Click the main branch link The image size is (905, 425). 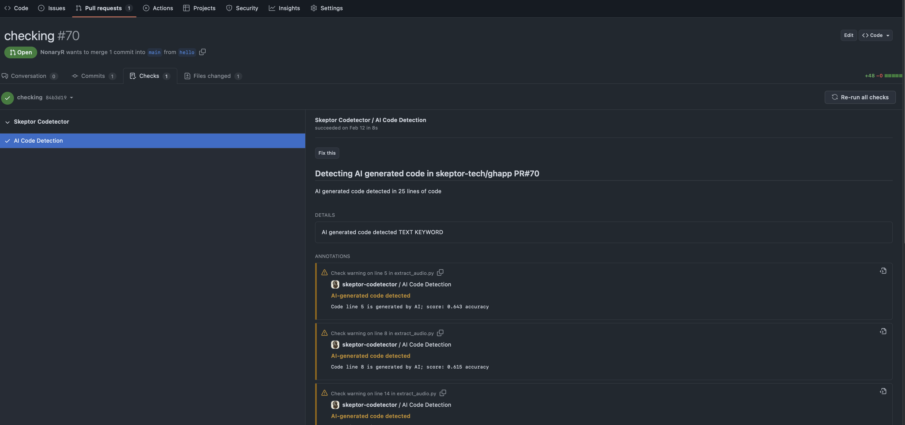[154, 52]
